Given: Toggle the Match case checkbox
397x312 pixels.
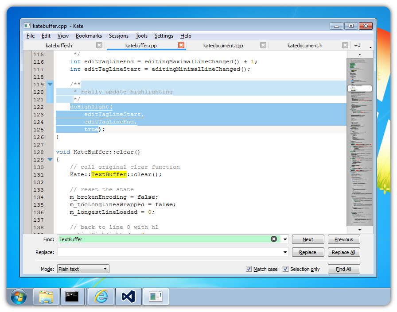Looking at the screenshot, I should click(x=249, y=269).
